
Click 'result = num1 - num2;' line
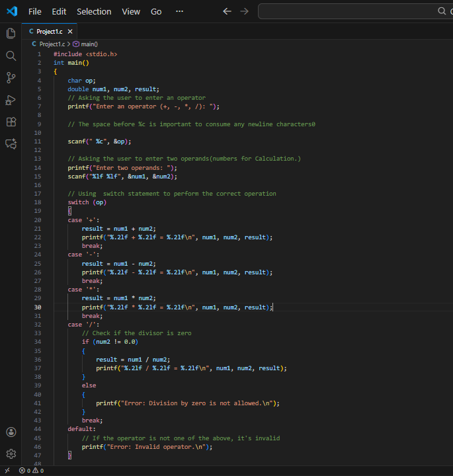(119, 264)
